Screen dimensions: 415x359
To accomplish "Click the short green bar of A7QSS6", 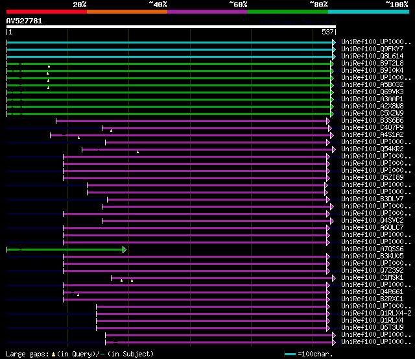I will tap(65, 249).
